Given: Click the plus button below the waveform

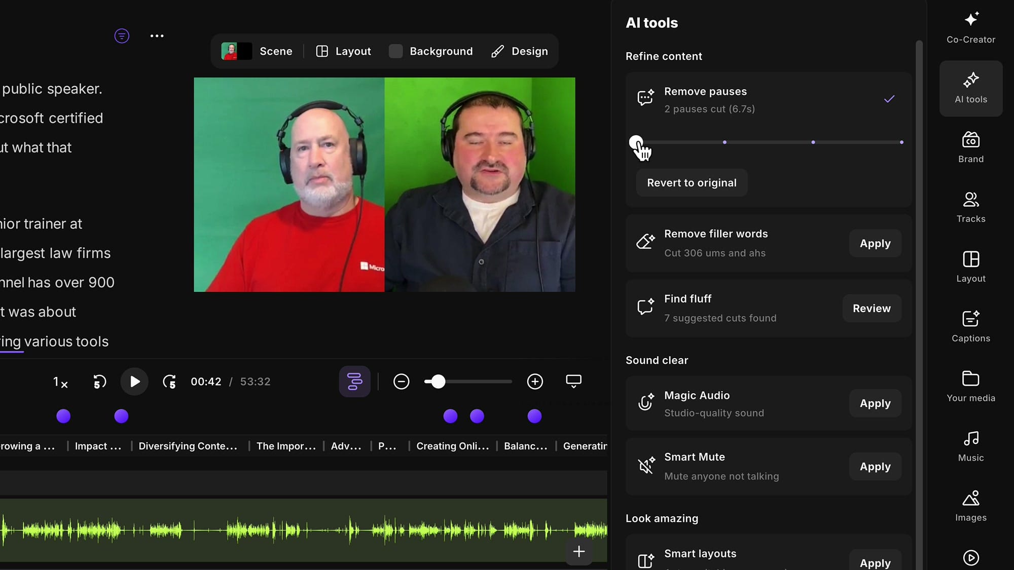Looking at the screenshot, I should pyautogui.click(x=579, y=551).
